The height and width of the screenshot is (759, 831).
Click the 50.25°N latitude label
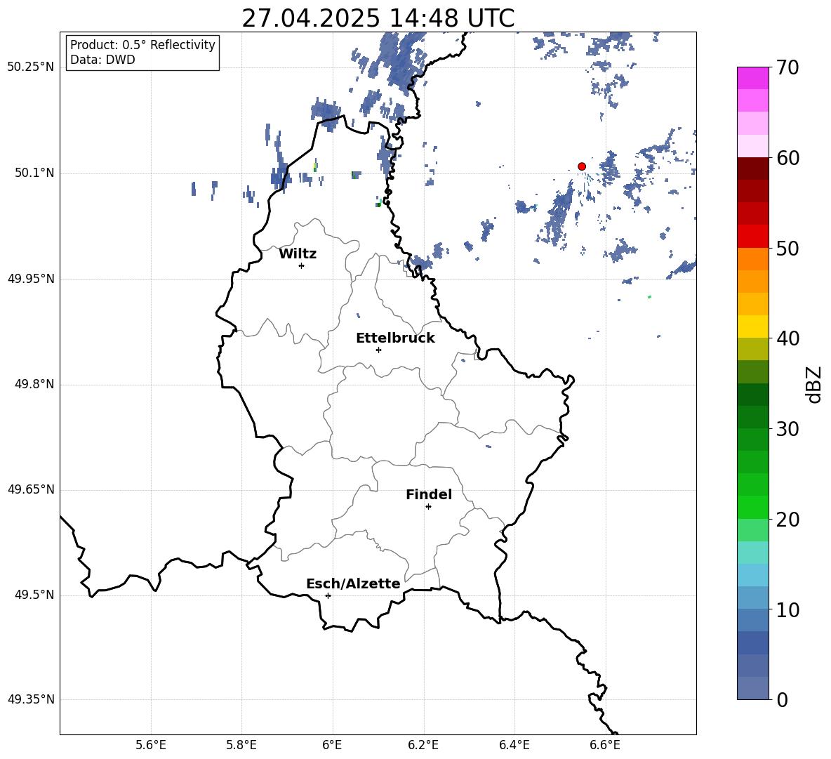click(31, 67)
